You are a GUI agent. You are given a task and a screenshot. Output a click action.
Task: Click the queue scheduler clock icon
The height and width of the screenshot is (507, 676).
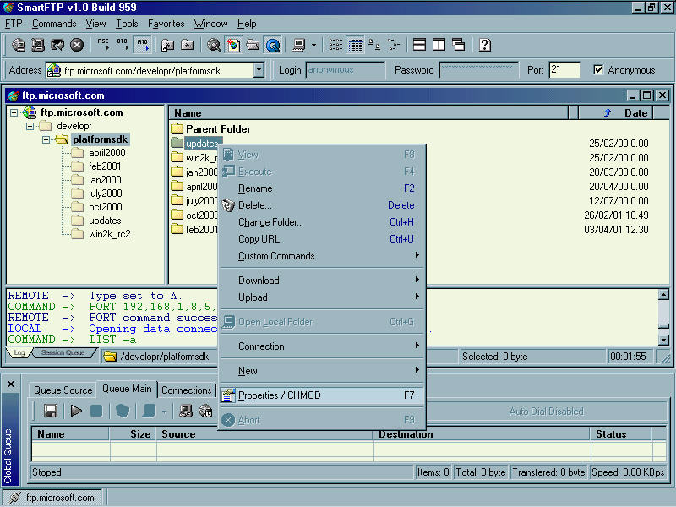(205, 412)
